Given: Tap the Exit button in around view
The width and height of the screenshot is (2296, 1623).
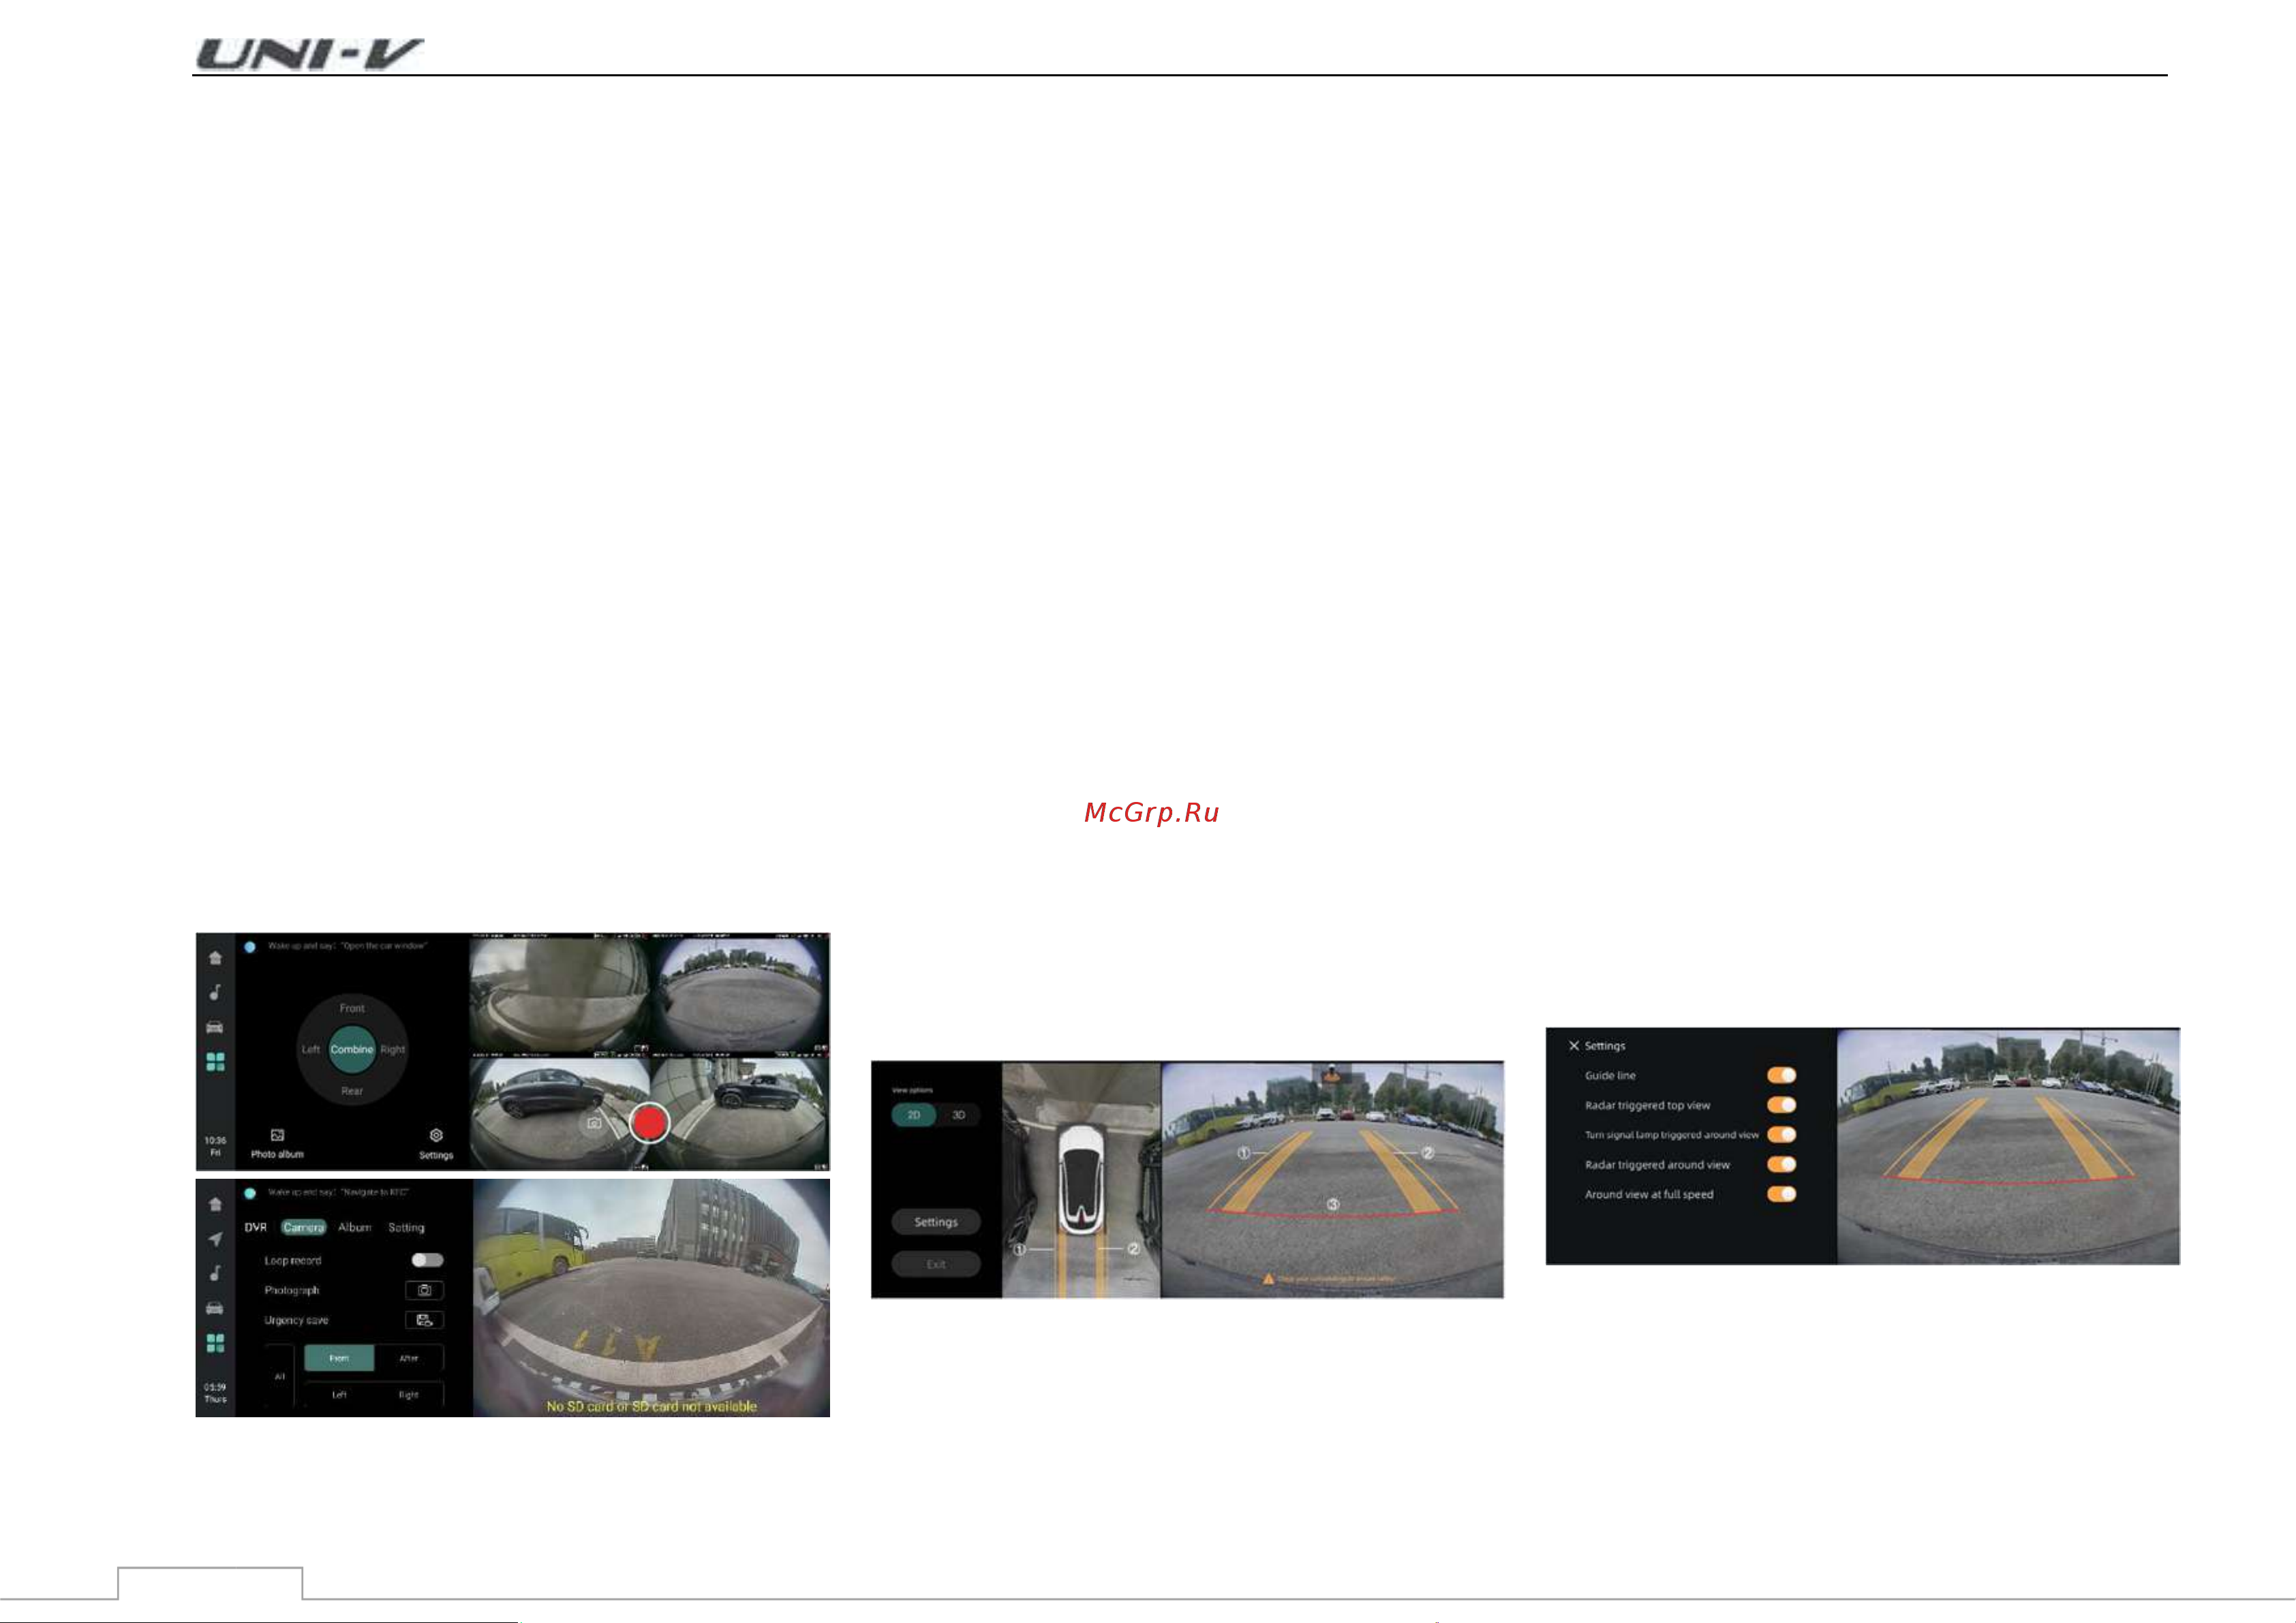Looking at the screenshot, I should tap(936, 1264).
